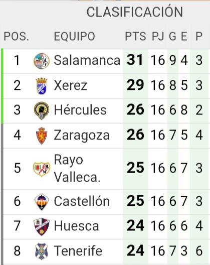The image size is (210, 265).
Task: Select the Hércules team name
Action: pyautogui.click(x=80, y=110)
